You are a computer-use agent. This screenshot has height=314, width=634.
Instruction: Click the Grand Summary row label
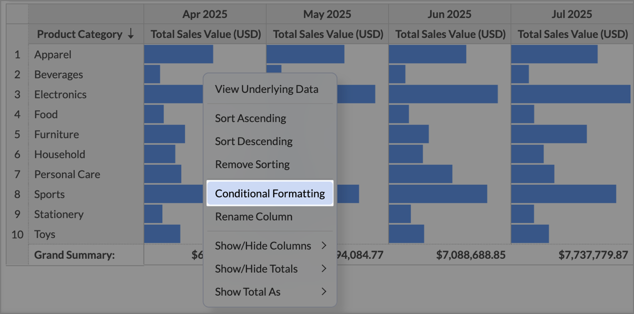[74, 255]
